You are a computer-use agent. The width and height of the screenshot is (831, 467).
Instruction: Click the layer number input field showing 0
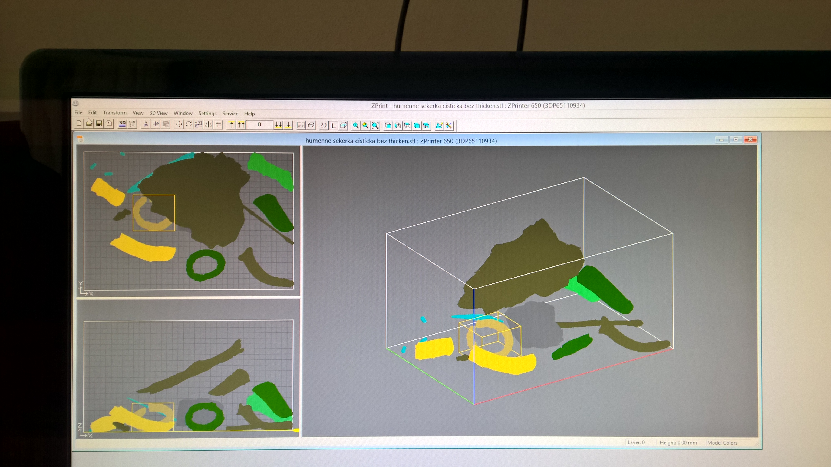click(x=260, y=125)
